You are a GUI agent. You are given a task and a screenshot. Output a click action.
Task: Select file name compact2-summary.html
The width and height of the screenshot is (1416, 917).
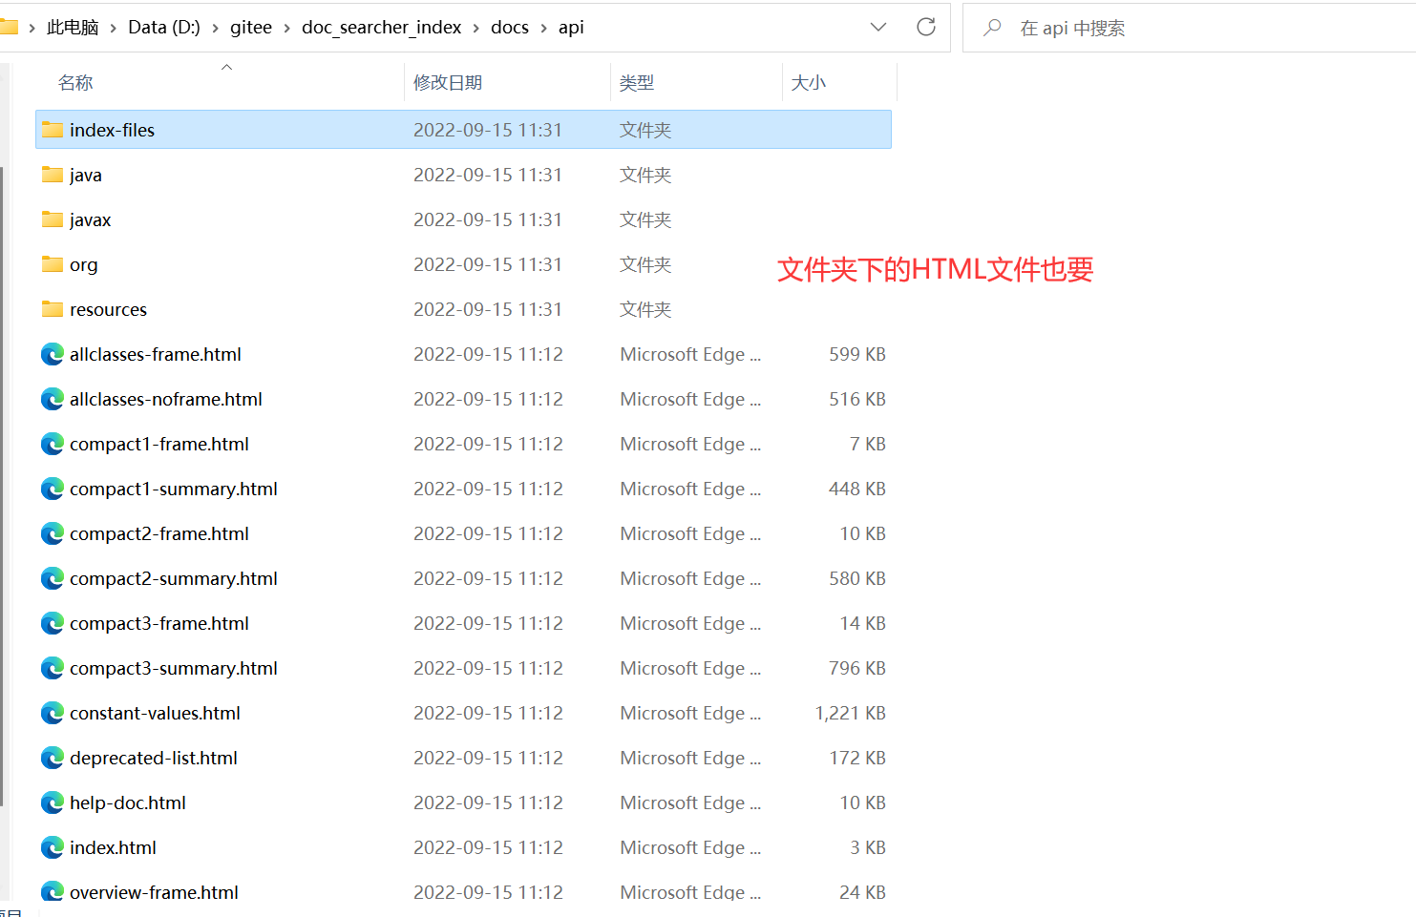pyautogui.click(x=174, y=578)
